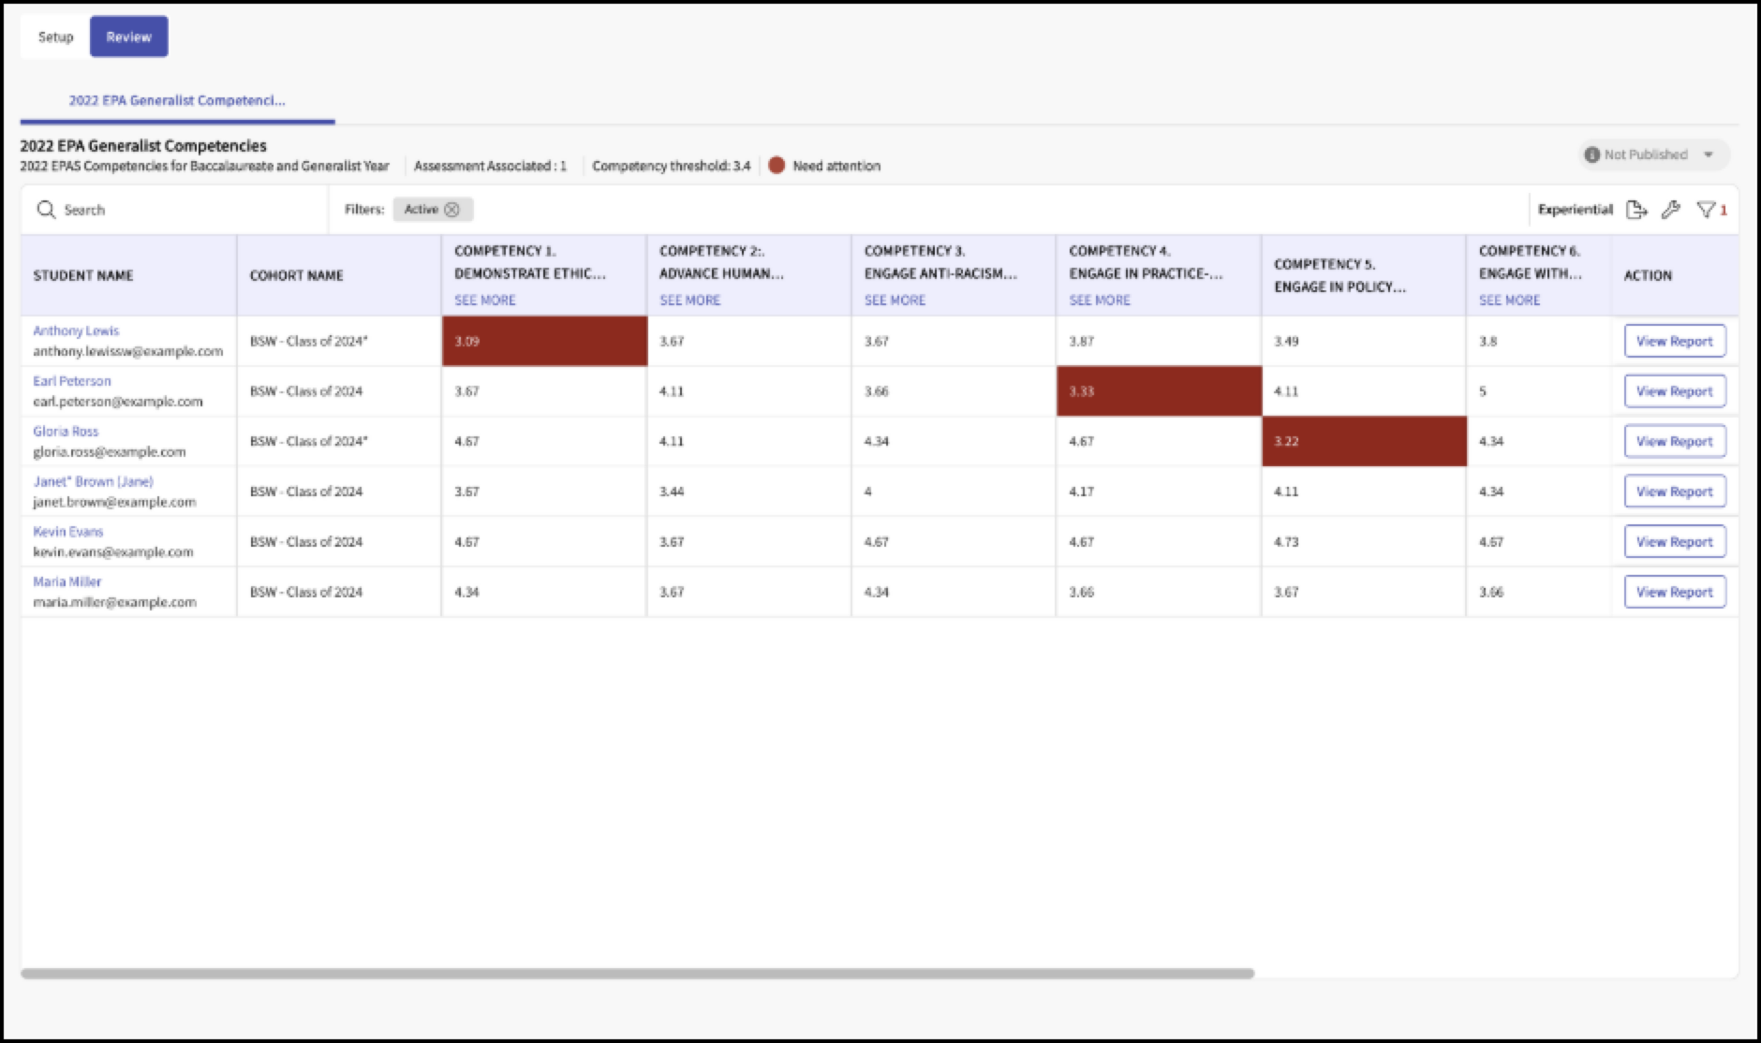Screen dimensions: 1761x1043
Task: Expand SEE MORE under Competency 1
Action: point(485,300)
